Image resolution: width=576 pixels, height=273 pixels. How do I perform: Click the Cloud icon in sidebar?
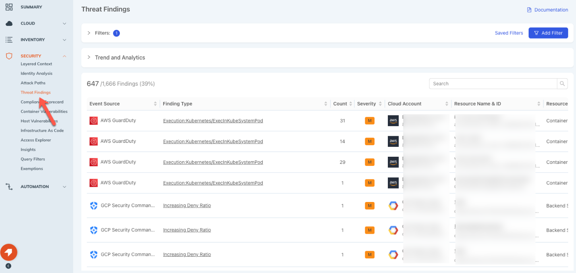9,23
